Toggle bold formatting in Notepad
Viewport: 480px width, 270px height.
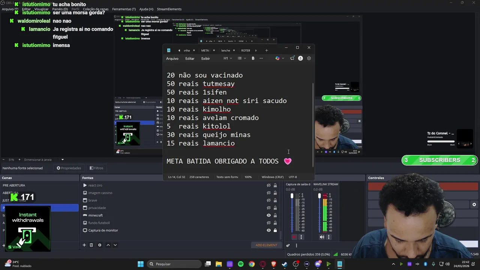click(x=253, y=58)
